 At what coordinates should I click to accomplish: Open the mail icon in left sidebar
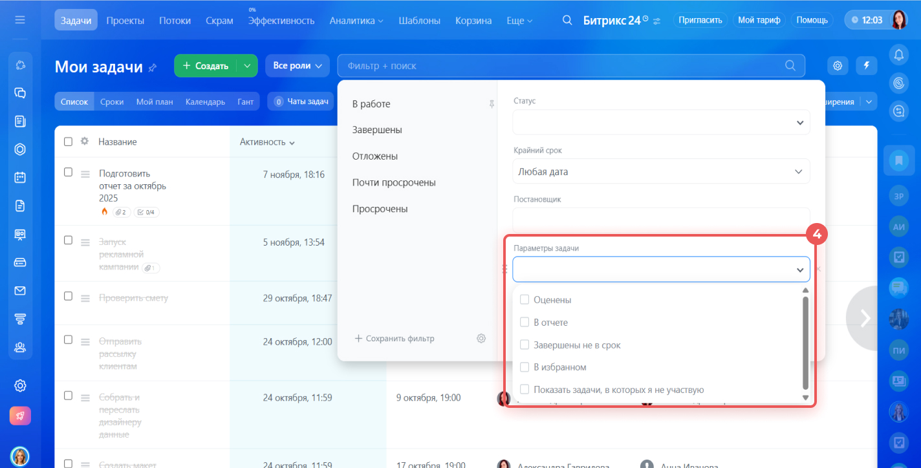tap(20, 291)
